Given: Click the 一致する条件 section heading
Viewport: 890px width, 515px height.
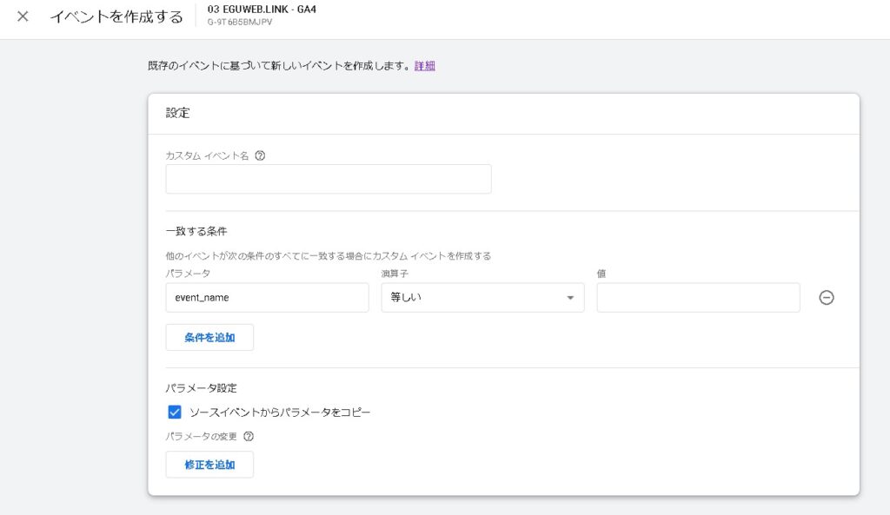Looking at the screenshot, I should point(196,231).
